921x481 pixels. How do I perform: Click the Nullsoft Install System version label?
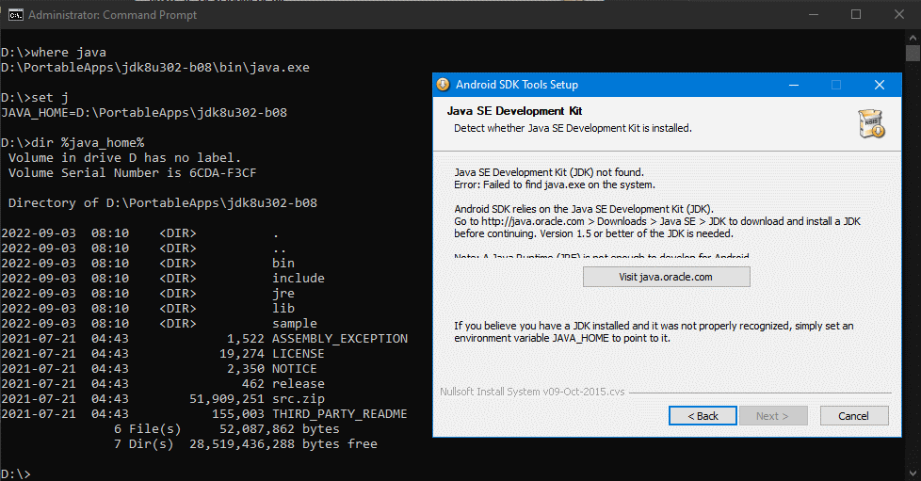coord(532,392)
